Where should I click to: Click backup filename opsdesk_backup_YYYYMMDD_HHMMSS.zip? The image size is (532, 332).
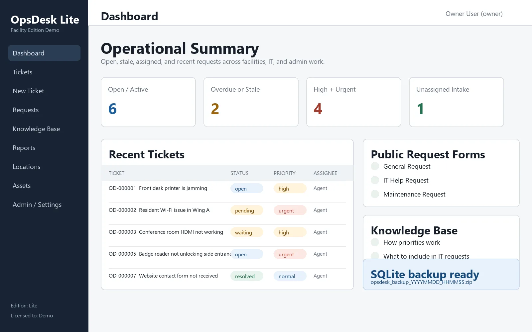click(421, 282)
